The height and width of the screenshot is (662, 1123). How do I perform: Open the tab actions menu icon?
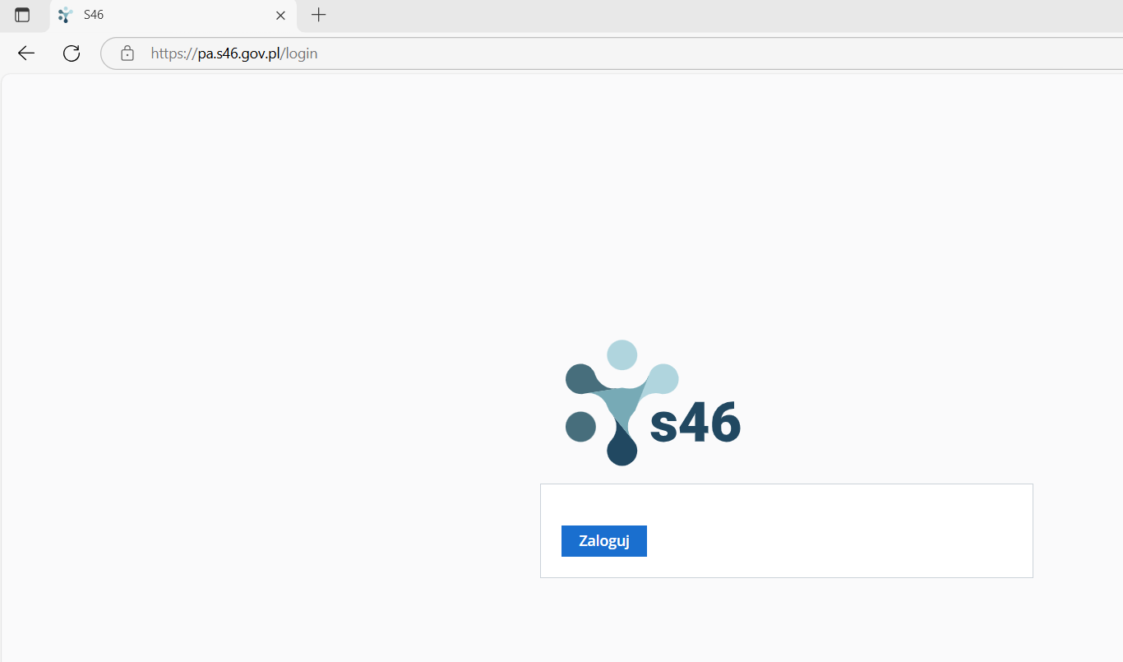[22, 15]
